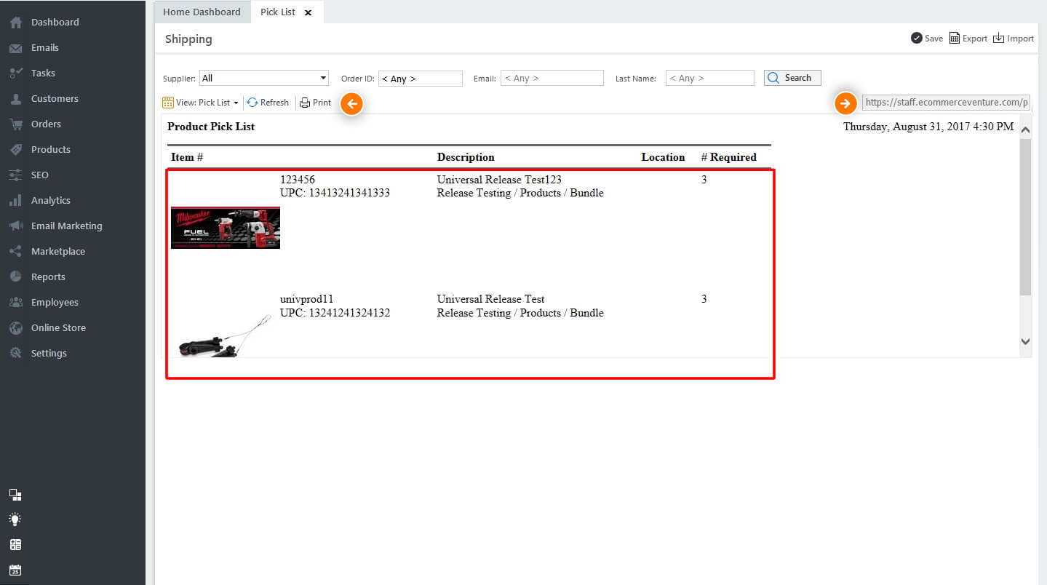1047x585 pixels.
Task: Open the Products tag icon
Action: click(x=15, y=150)
